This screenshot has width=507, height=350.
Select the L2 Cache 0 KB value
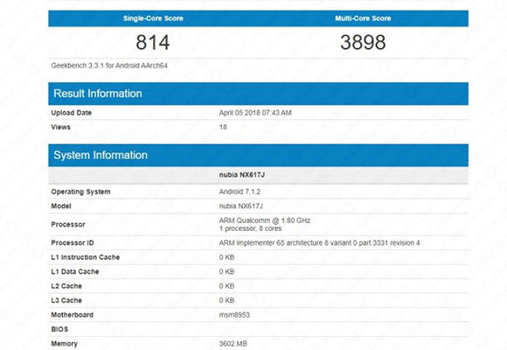226,286
